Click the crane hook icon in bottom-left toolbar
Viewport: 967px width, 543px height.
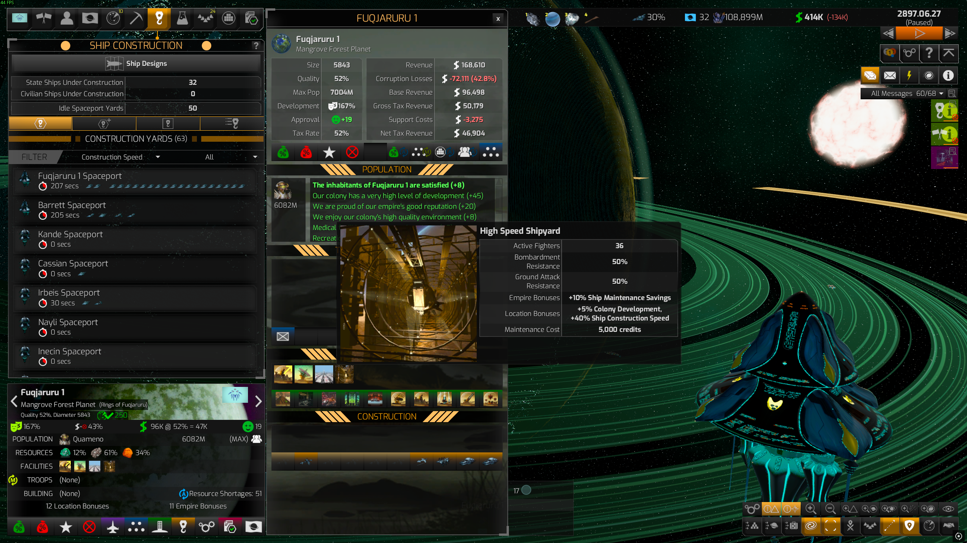pos(183,527)
